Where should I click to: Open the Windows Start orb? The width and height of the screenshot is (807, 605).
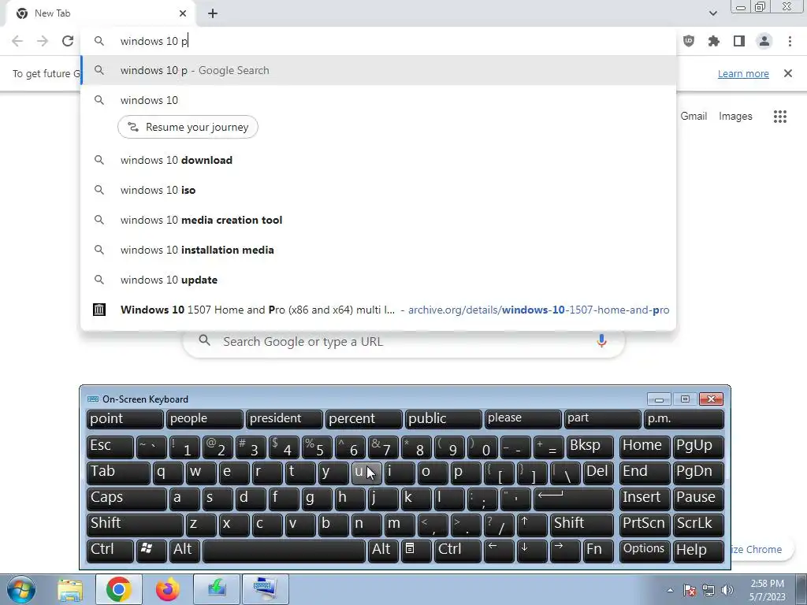(x=20, y=589)
